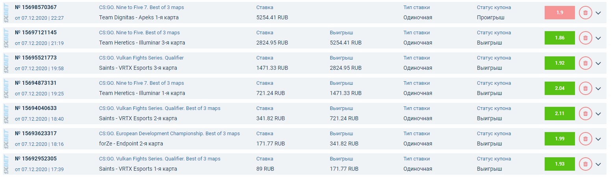Viewport: 612px width, 177px height.
Task: Expand coupon № 15697121145 details chevron
Action: (598, 38)
